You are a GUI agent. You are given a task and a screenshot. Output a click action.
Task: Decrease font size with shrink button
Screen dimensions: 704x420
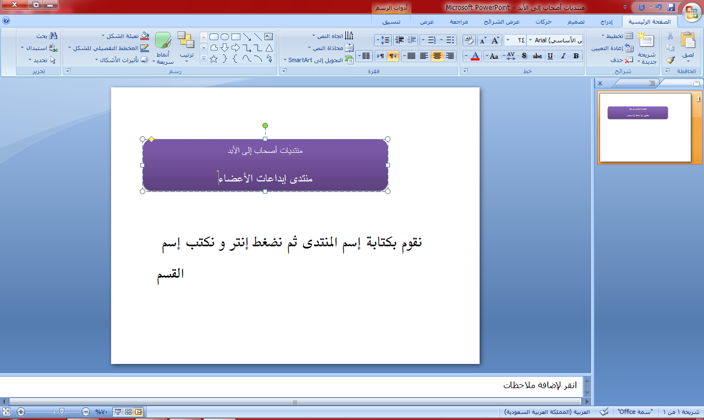(483, 40)
